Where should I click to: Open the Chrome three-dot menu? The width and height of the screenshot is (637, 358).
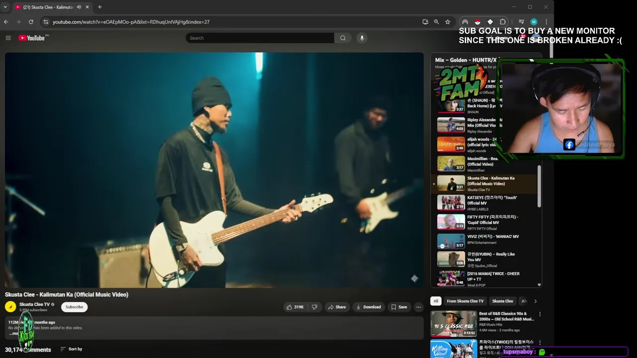point(546,22)
